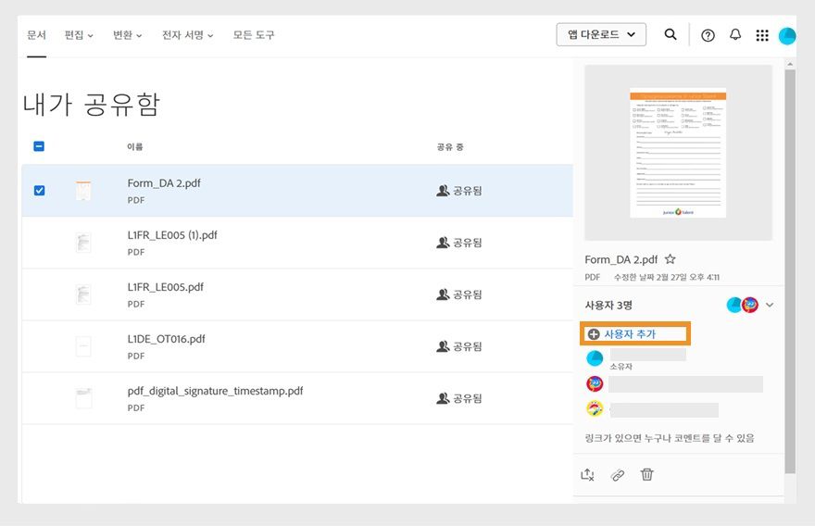Click the unshare file icon
Image resolution: width=815 pixels, height=526 pixels.
[x=587, y=474]
